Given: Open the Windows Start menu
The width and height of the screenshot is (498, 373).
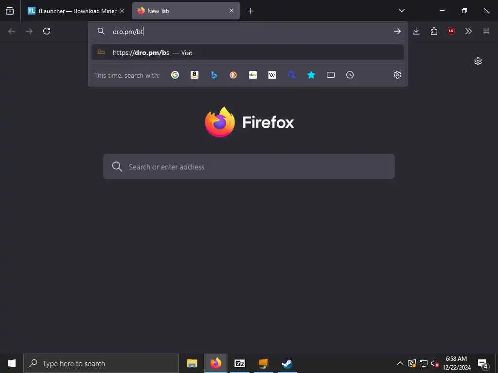Looking at the screenshot, I should pos(12,363).
